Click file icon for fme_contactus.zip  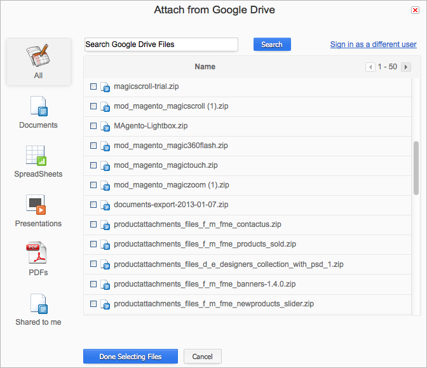coord(105,225)
